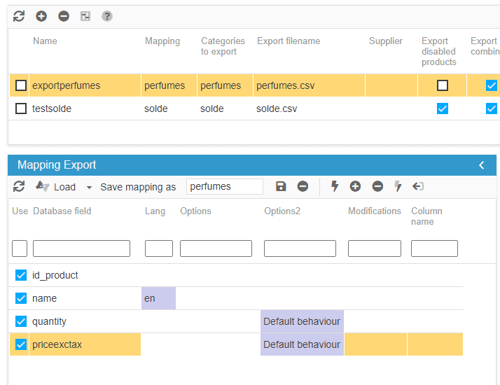
Task: Collapse the Mapping Export panel chevron
Action: click(482, 165)
